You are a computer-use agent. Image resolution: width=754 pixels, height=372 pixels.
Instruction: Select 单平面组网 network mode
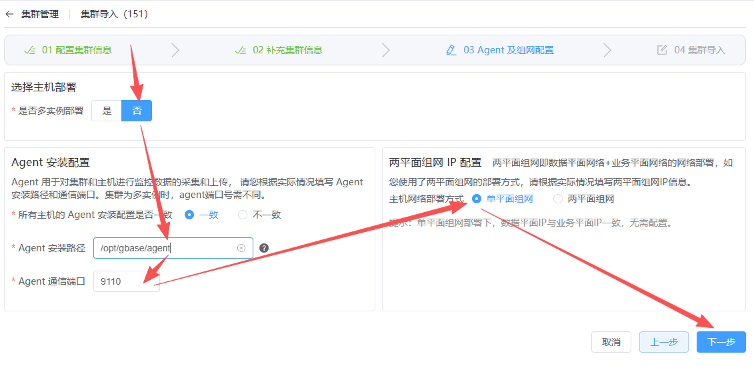point(476,199)
